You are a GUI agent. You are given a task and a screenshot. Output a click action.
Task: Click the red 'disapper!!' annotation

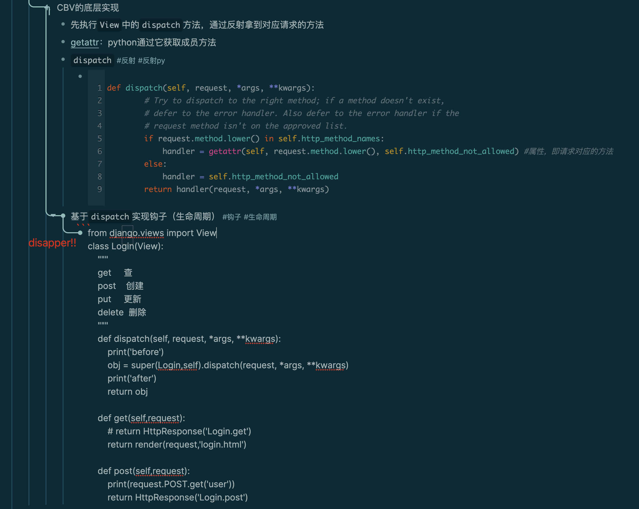click(x=53, y=242)
